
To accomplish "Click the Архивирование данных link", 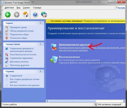I will (x=74, y=45).
